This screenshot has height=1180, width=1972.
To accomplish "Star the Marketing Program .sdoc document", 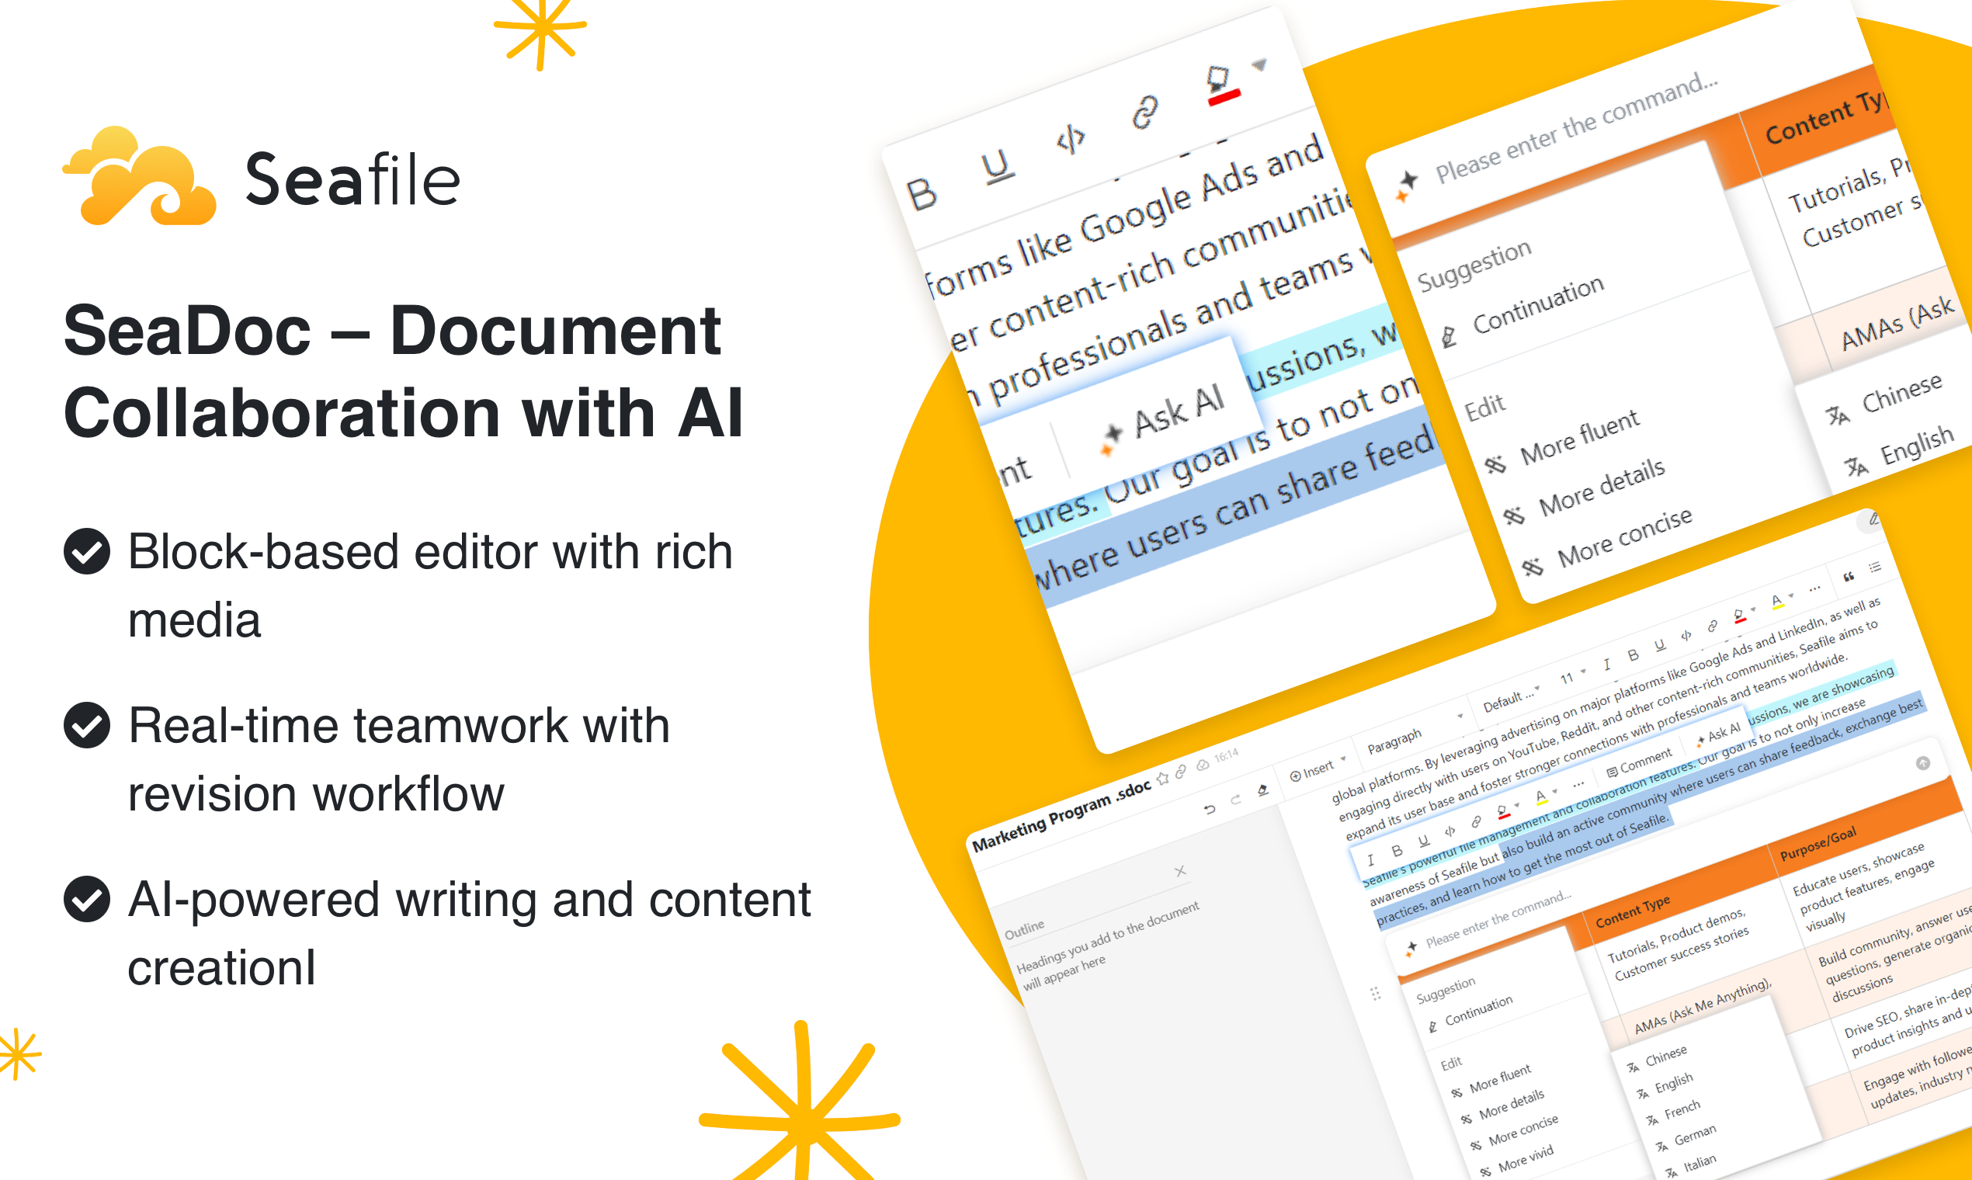I will (1162, 778).
